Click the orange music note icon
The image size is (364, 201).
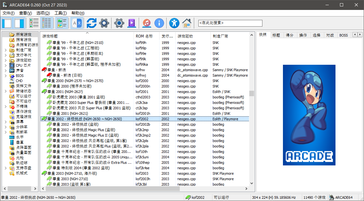(146, 23)
